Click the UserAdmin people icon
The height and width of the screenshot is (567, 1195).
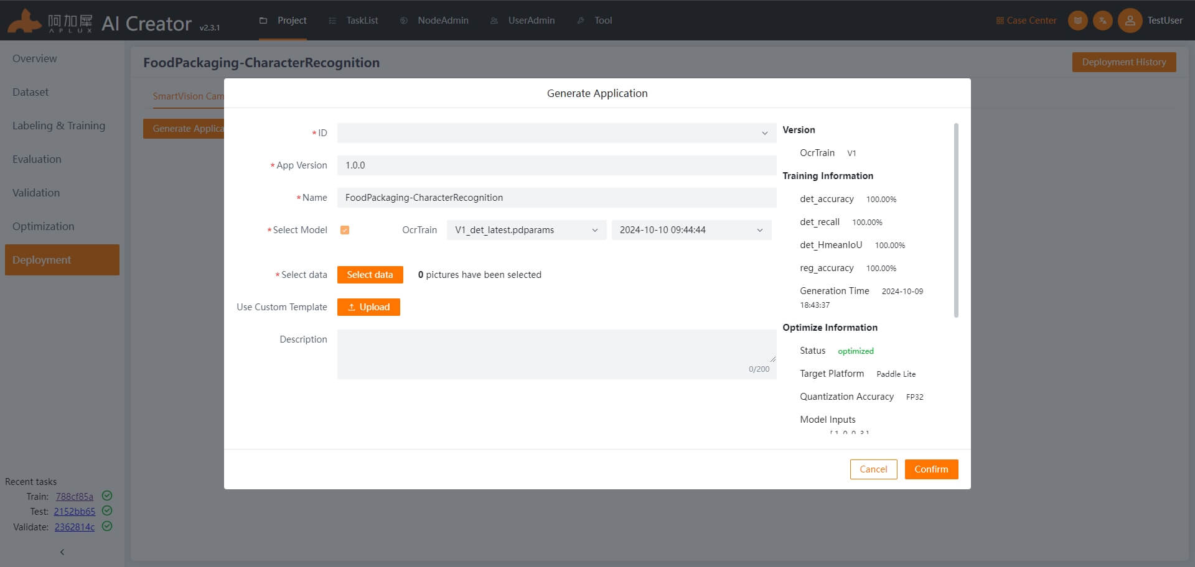pyautogui.click(x=494, y=21)
